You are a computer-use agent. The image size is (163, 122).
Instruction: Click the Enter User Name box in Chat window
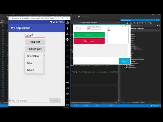pyautogui.click(x=94, y=28)
